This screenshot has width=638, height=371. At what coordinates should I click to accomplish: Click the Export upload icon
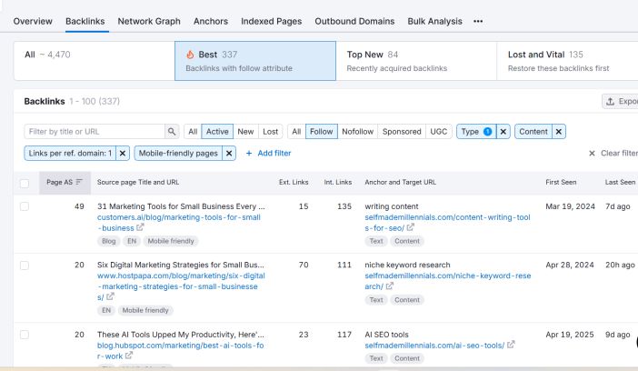pos(610,102)
